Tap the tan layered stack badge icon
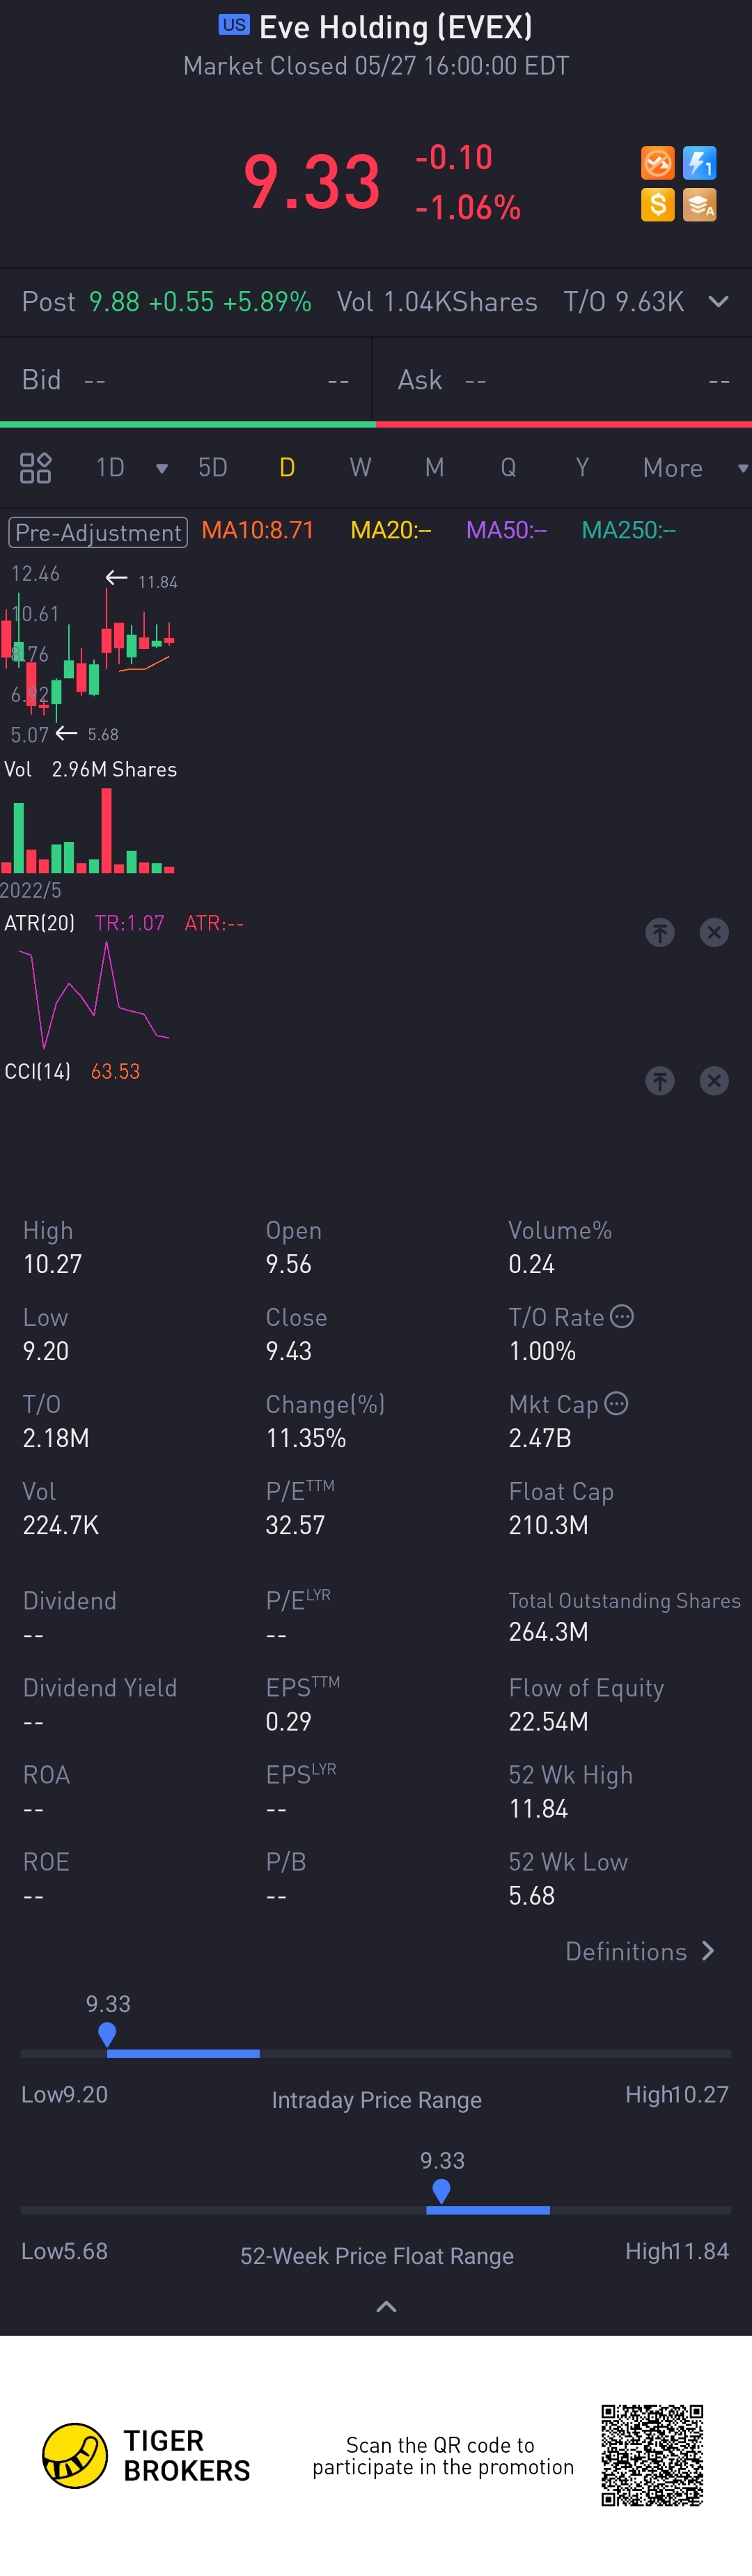The image size is (752, 2576). [x=699, y=205]
